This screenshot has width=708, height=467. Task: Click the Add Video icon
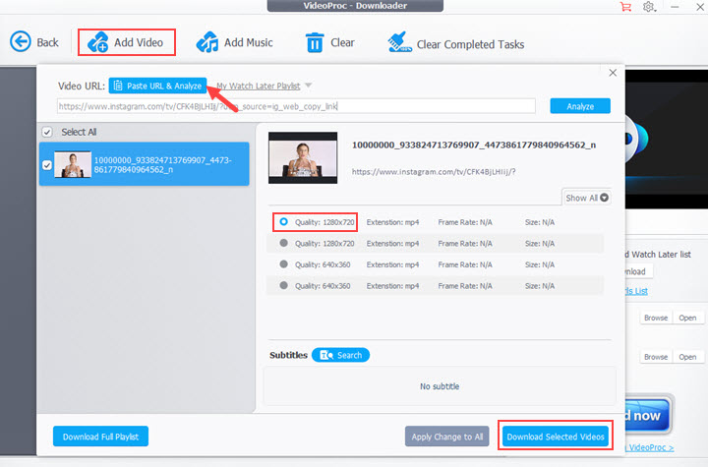[x=97, y=42]
